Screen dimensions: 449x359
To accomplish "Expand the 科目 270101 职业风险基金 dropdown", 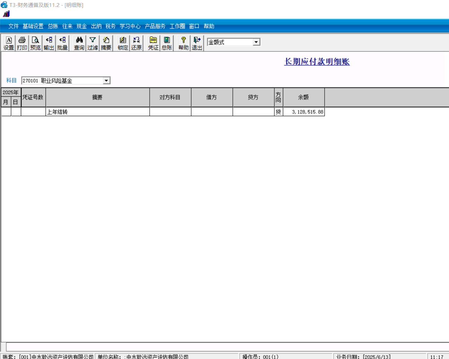I will [x=106, y=81].
